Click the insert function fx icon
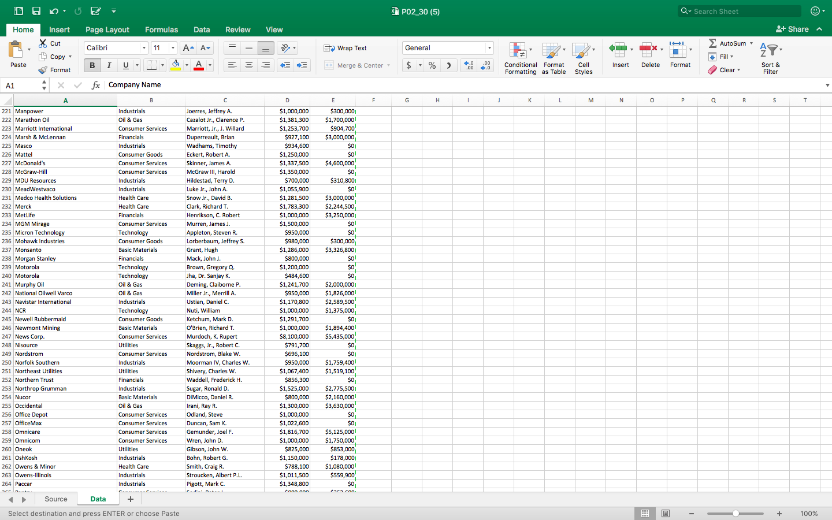 (x=96, y=85)
